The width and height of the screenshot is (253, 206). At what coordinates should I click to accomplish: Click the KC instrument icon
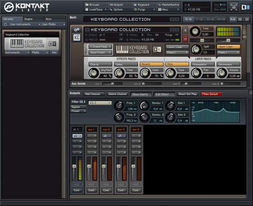pyautogui.click(x=77, y=37)
